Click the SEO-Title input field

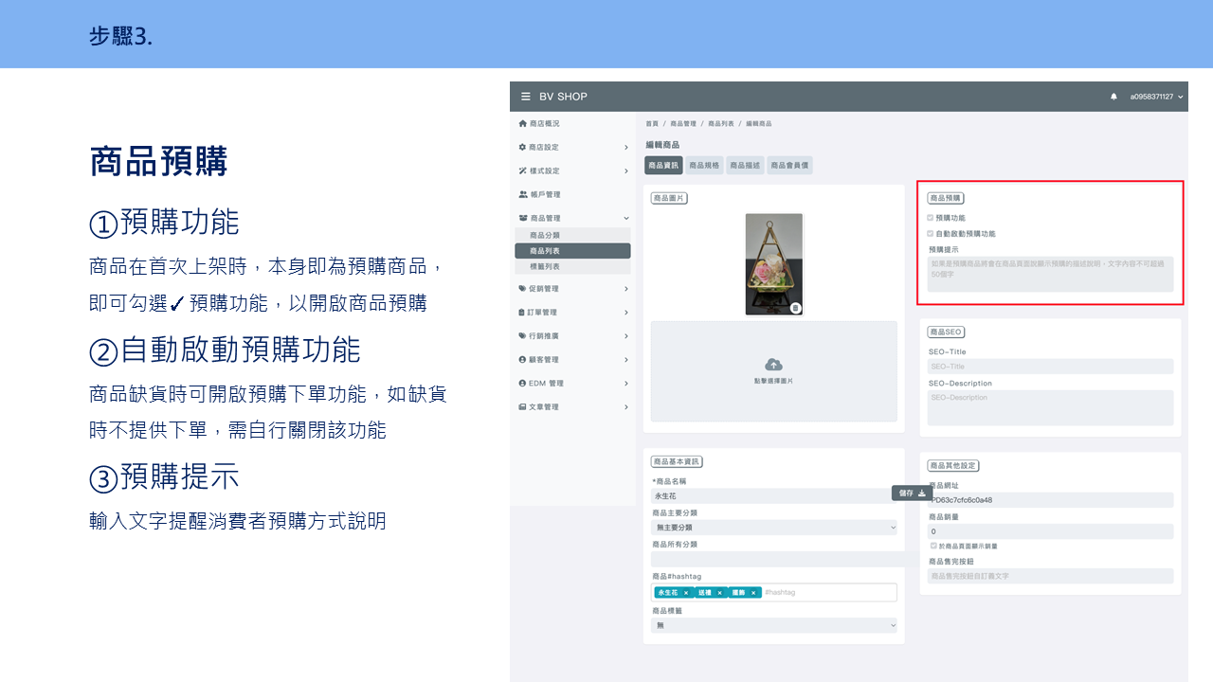(1050, 367)
